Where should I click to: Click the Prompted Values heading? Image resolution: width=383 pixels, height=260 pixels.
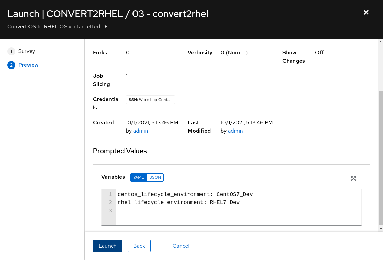tap(120, 151)
